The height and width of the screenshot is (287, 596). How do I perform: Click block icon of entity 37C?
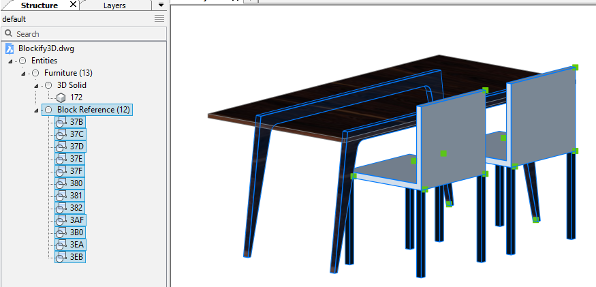pyautogui.click(x=61, y=134)
